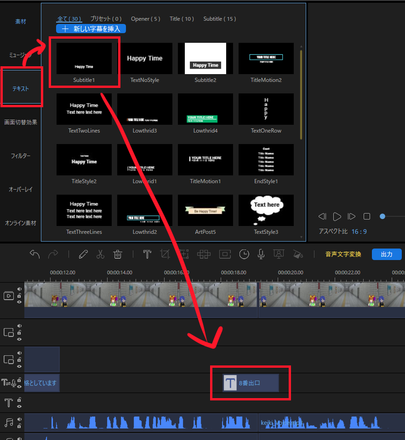This screenshot has height=440, width=405.
Task: Switch to the Subtitle (15) tab
Action: coord(220,19)
